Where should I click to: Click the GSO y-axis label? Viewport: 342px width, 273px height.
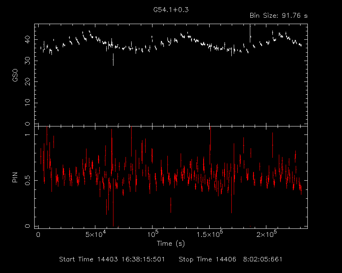click(x=15, y=75)
